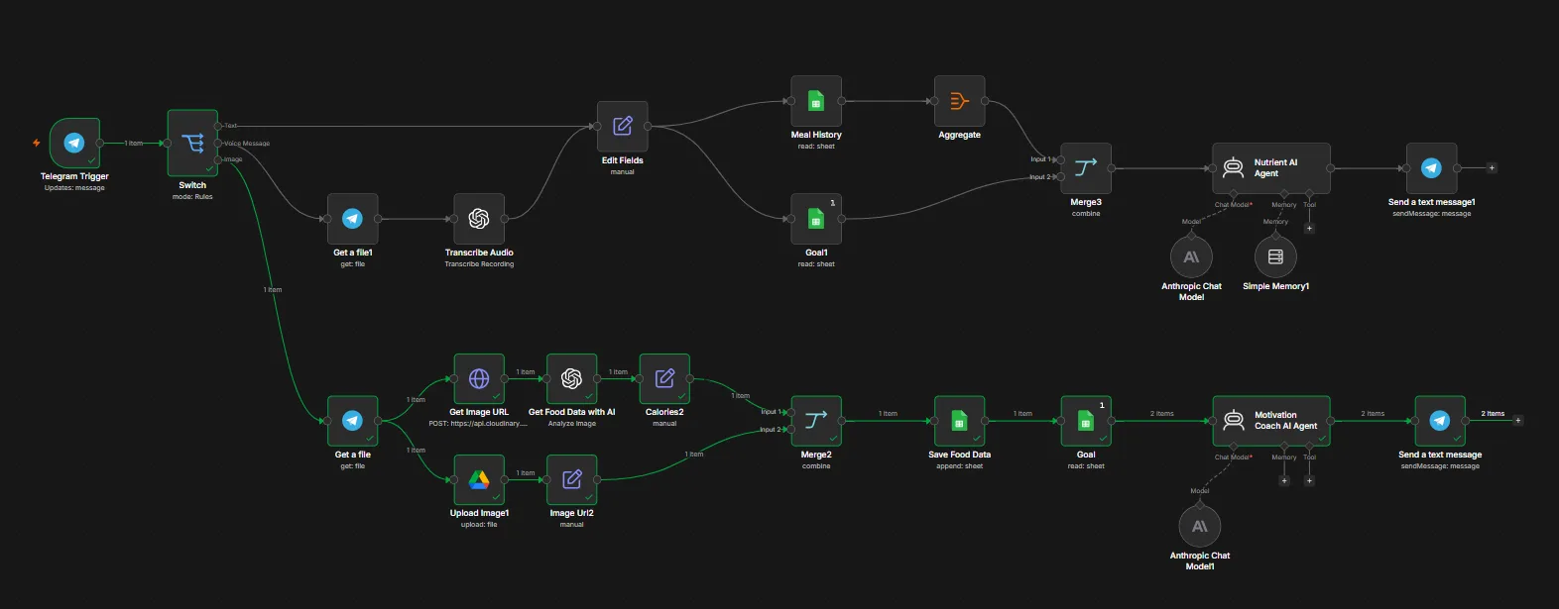
Task: Open the Upload Image1 Google Drive node
Action: [479, 479]
